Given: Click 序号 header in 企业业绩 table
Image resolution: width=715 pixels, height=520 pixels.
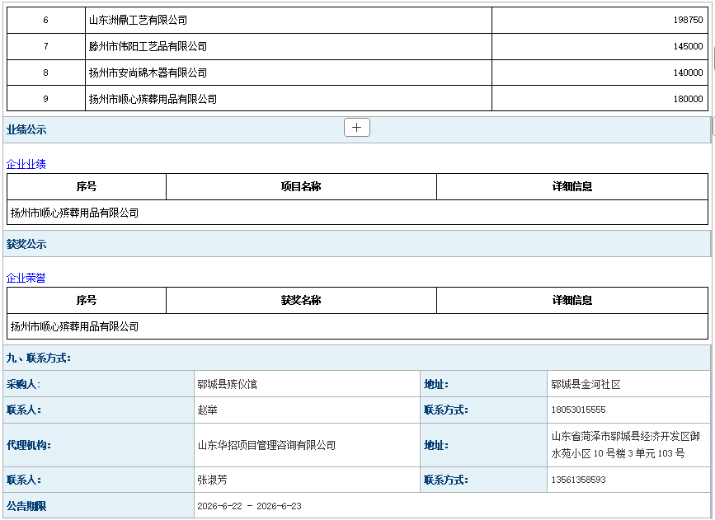Looking at the screenshot, I should pos(87,186).
